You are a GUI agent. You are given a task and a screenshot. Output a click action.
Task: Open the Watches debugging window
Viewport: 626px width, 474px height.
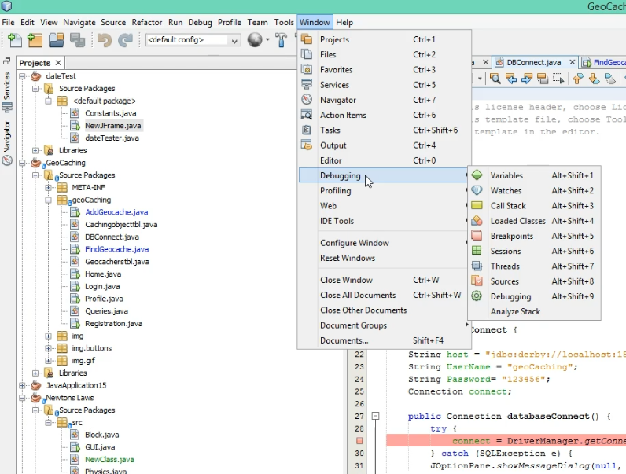pyautogui.click(x=534, y=191)
